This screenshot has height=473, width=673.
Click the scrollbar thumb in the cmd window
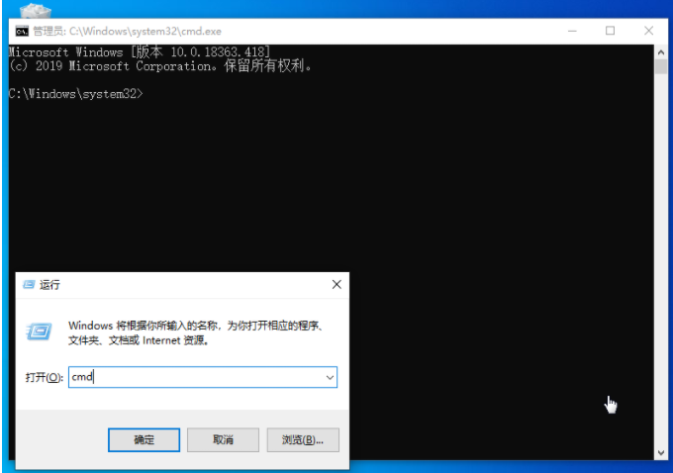tap(661, 67)
